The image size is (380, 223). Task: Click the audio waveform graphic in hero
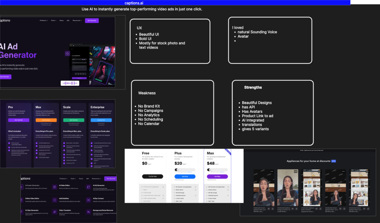tap(71, 83)
